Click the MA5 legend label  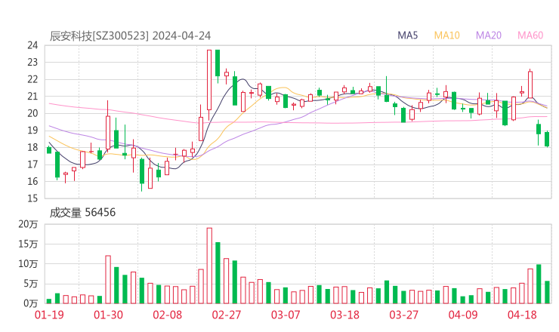(x=407, y=35)
